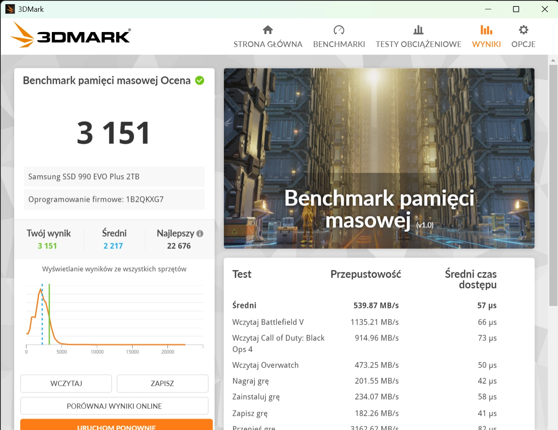Click the 234.07 MB/s value
This screenshot has width=558, height=430.
[x=377, y=397]
